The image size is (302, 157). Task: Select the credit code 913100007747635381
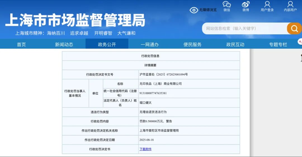pyautogui.click(x=153, y=93)
